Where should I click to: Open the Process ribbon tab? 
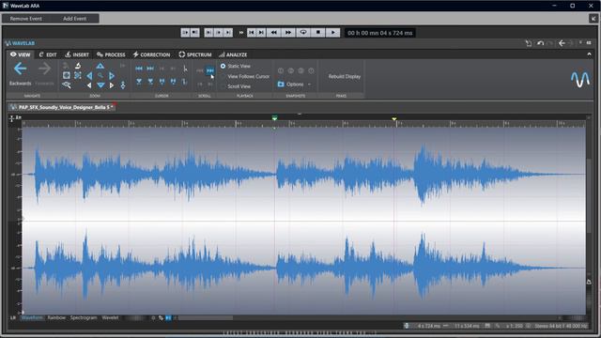tap(111, 54)
